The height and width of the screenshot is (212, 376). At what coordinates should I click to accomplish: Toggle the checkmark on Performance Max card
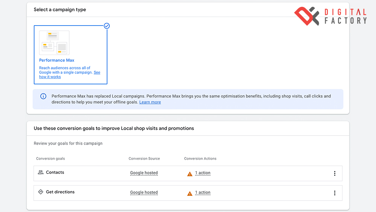107,26
